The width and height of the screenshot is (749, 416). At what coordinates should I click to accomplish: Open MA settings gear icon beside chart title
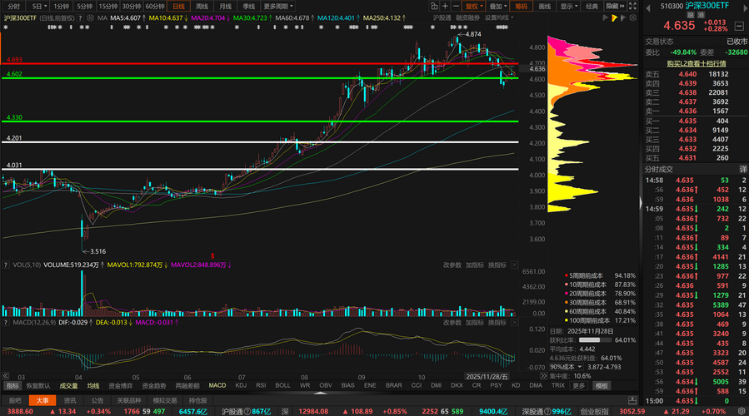(90, 18)
